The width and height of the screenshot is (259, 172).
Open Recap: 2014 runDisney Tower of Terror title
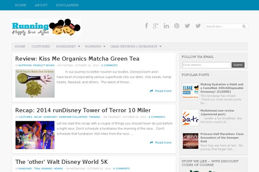click(83, 110)
